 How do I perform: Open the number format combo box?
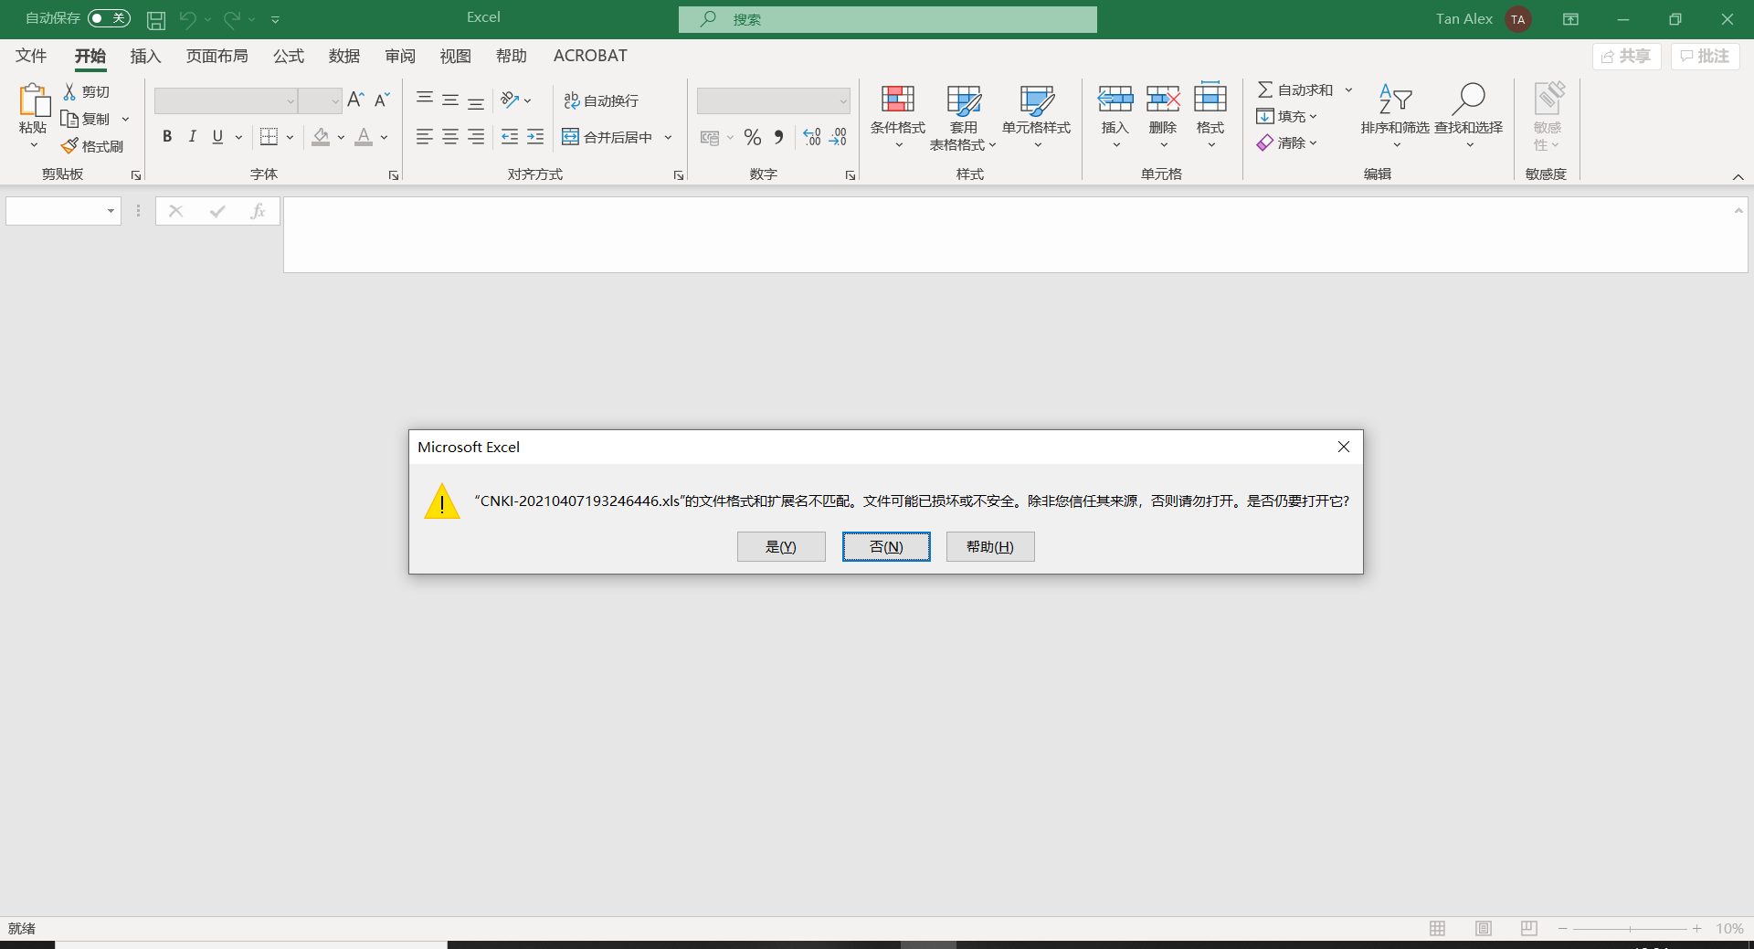click(x=773, y=100)
